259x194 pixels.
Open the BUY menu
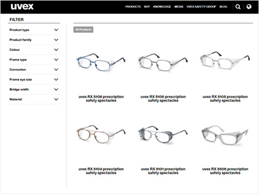point(147,7)
